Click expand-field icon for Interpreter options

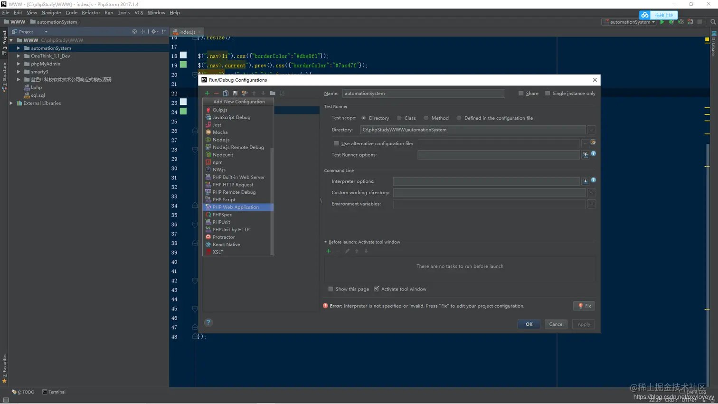(x=586, y=181)
